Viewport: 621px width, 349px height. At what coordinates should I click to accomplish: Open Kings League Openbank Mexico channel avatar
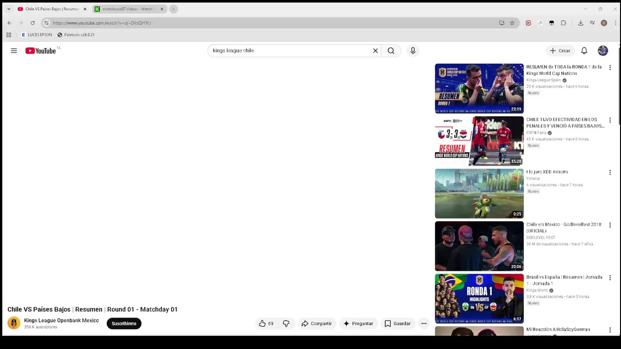(x=14, y=323)
